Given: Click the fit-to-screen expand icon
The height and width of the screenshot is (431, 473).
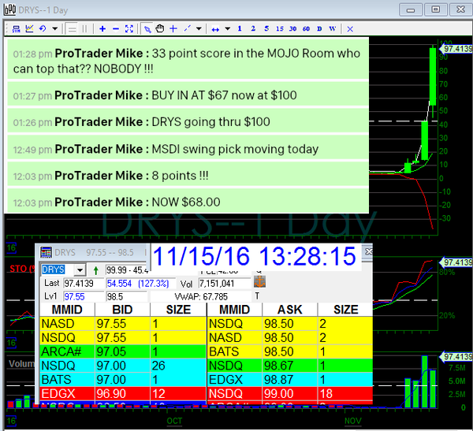Looking at the screenshot, I should pyautogui.click(x=128, y=28).
